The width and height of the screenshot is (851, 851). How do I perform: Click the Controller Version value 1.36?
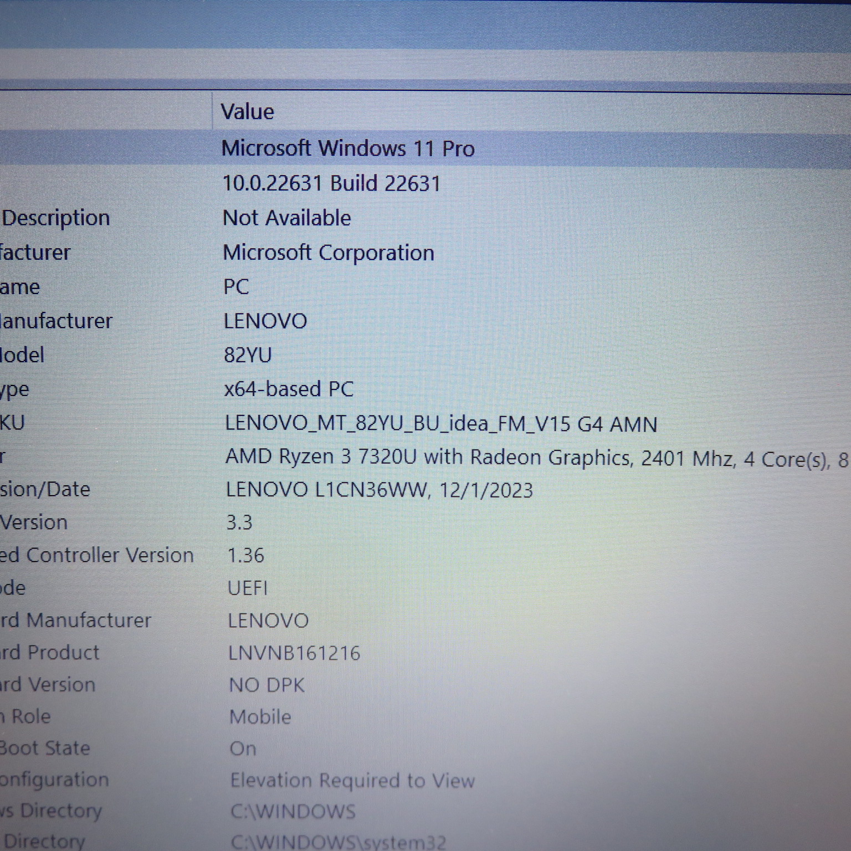click(245, 555)
